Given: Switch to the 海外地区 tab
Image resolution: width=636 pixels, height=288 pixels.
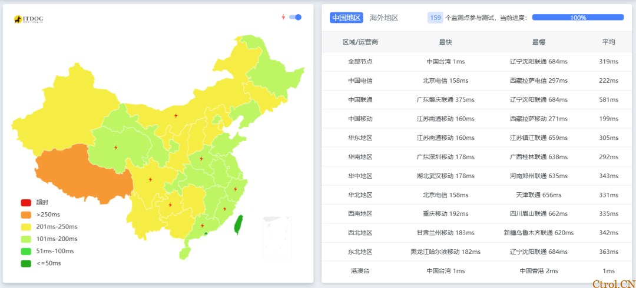Looking at the screenshot, I should click(x=384, y=18).
